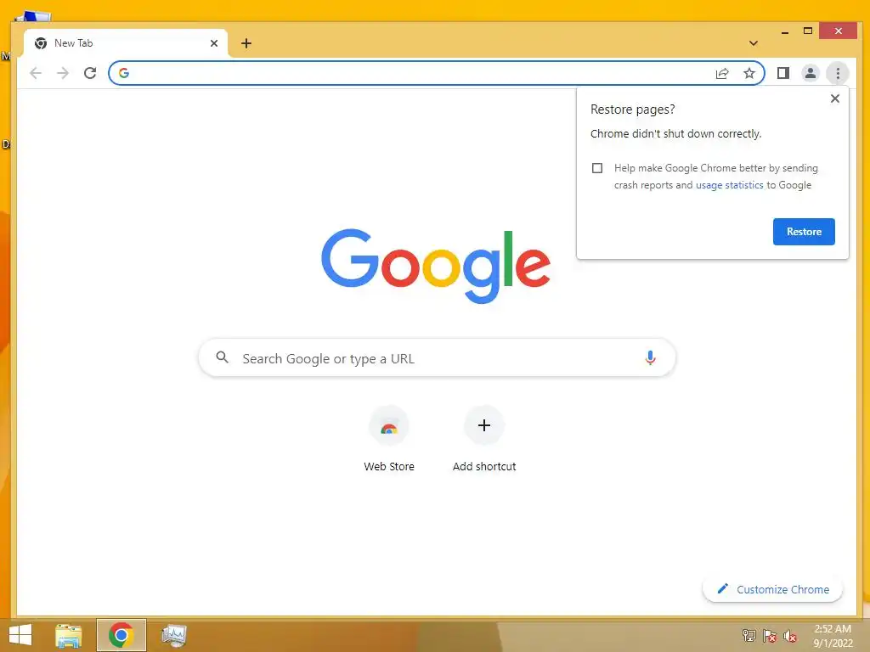Open Chrome's three-dot menu
870x652 pixels.
tap(838, 73)
